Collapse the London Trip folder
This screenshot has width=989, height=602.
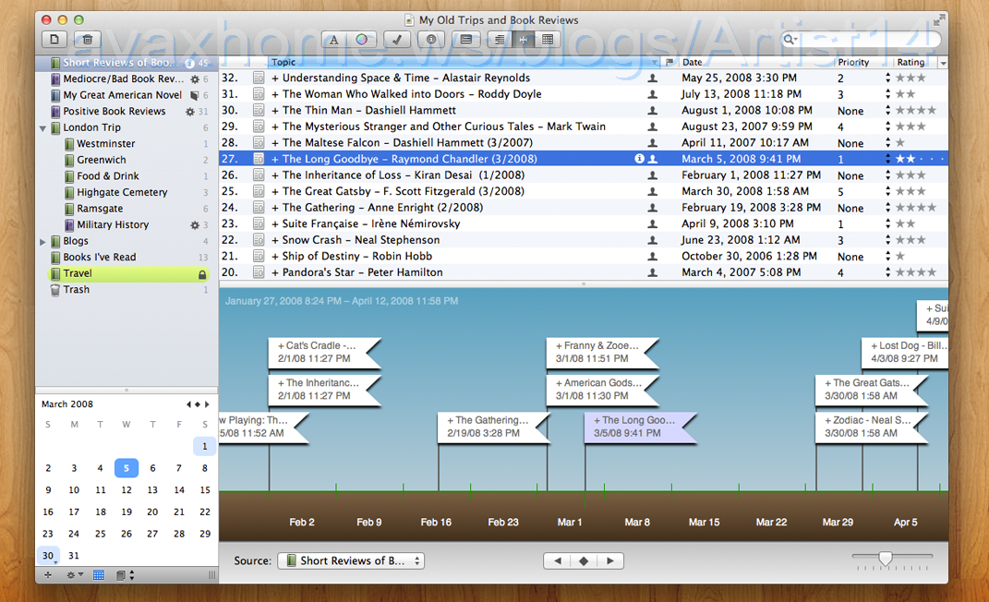tap(42, 128)
